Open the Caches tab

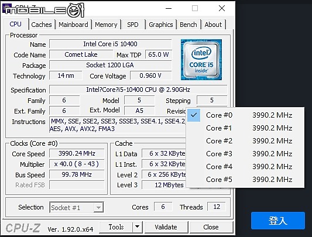point(42,25)
